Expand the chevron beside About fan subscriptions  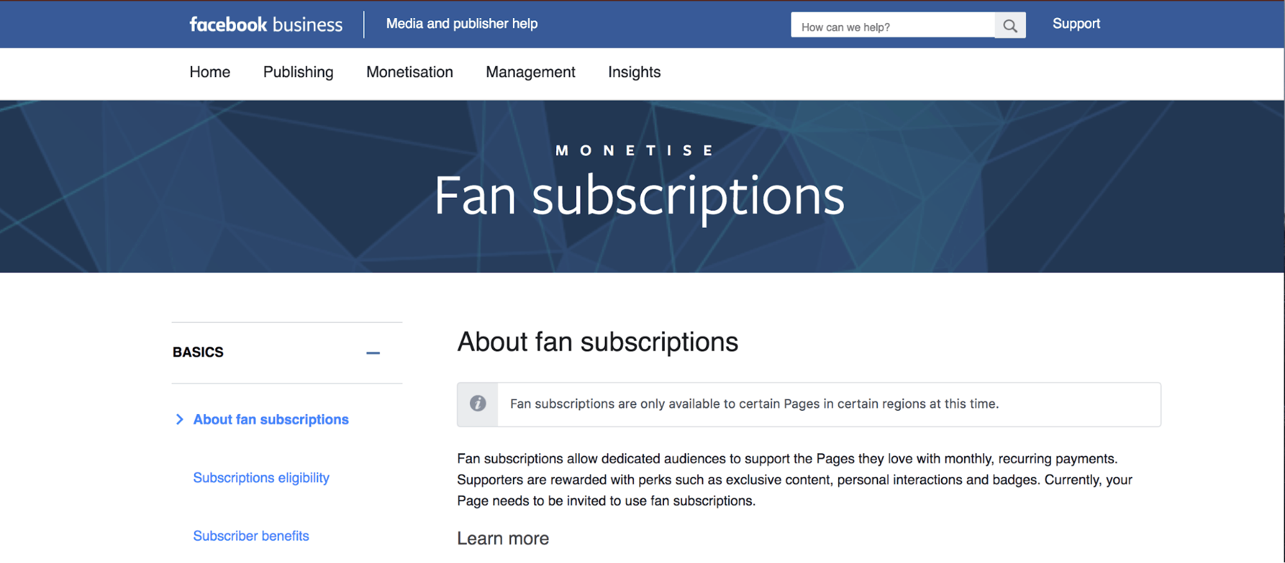pos(179,419)
